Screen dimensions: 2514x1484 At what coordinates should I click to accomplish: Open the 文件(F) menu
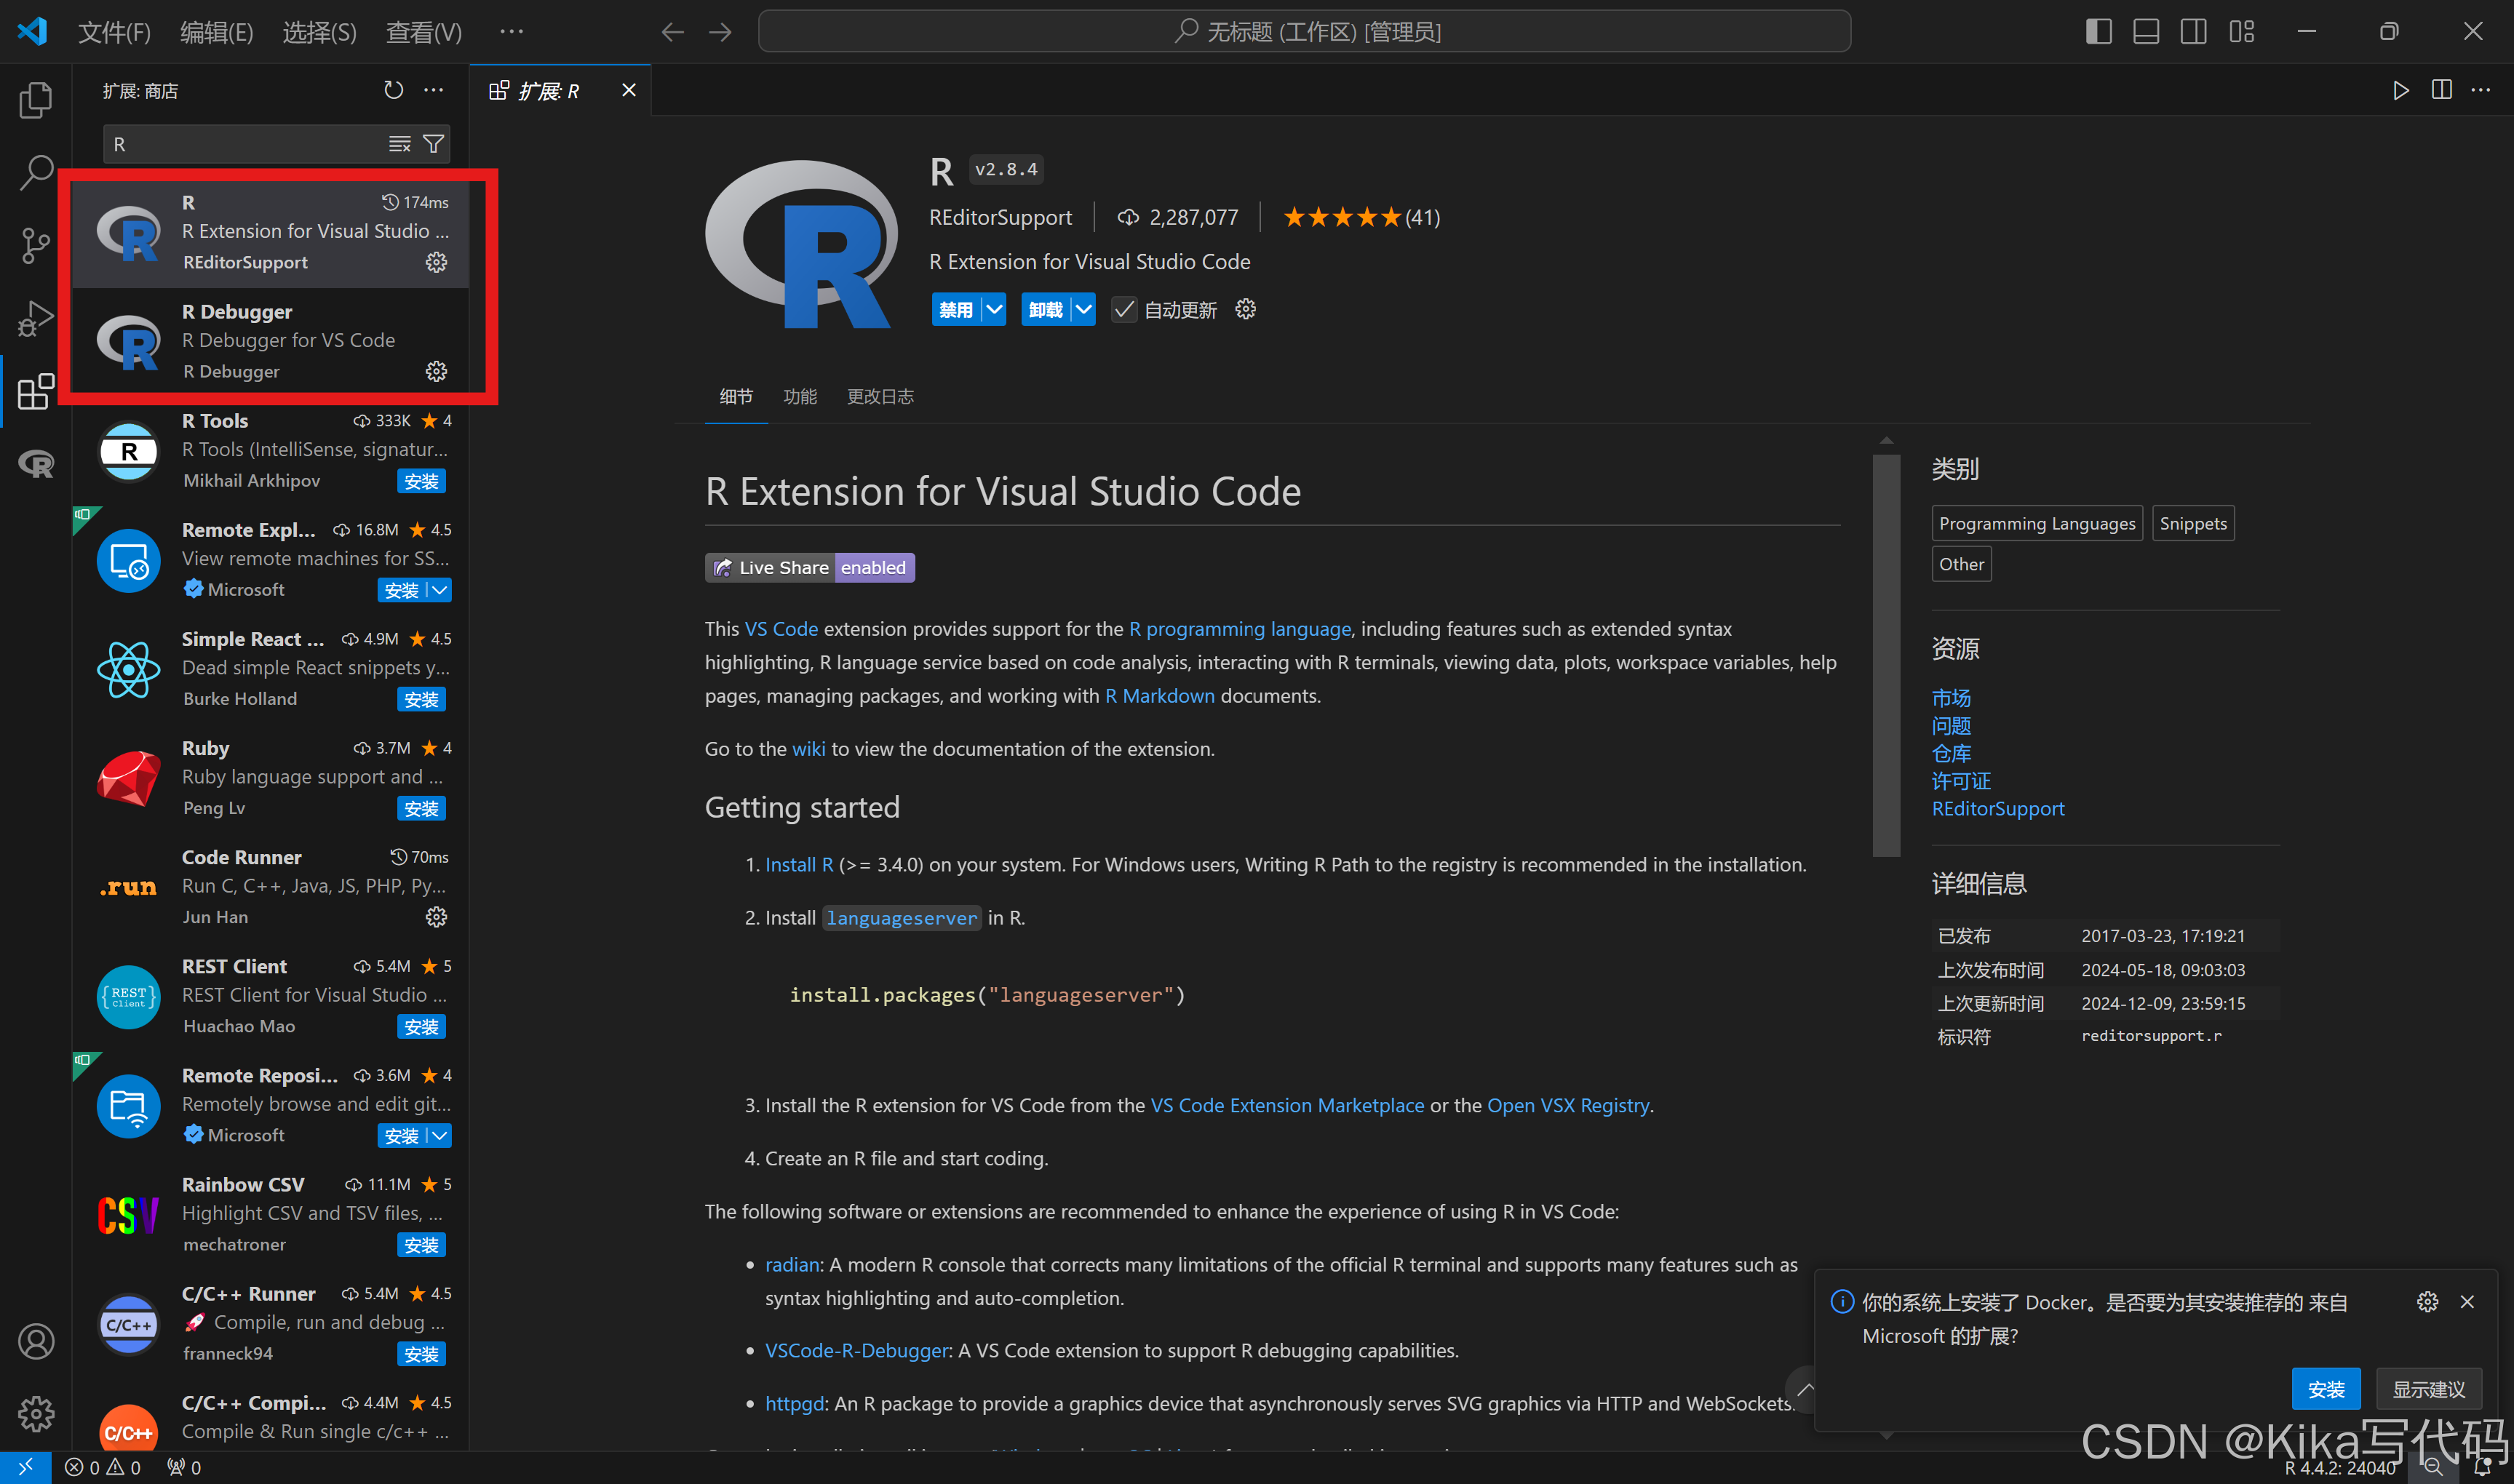click(x=114, y=32)
